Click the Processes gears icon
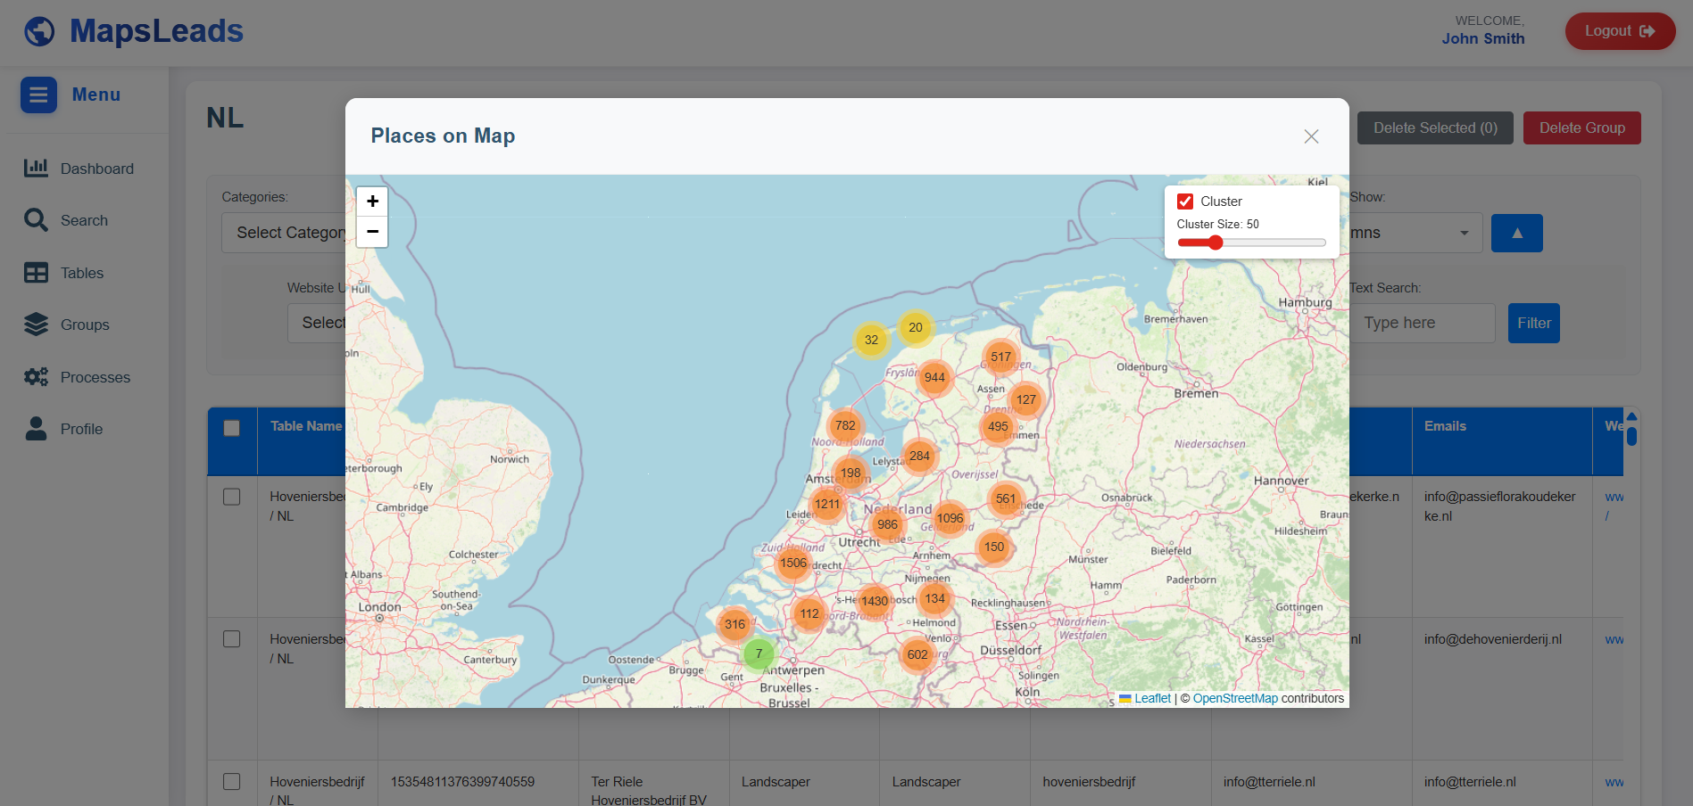The height and width of the screenshot is (806, 1693). (36, 377)
